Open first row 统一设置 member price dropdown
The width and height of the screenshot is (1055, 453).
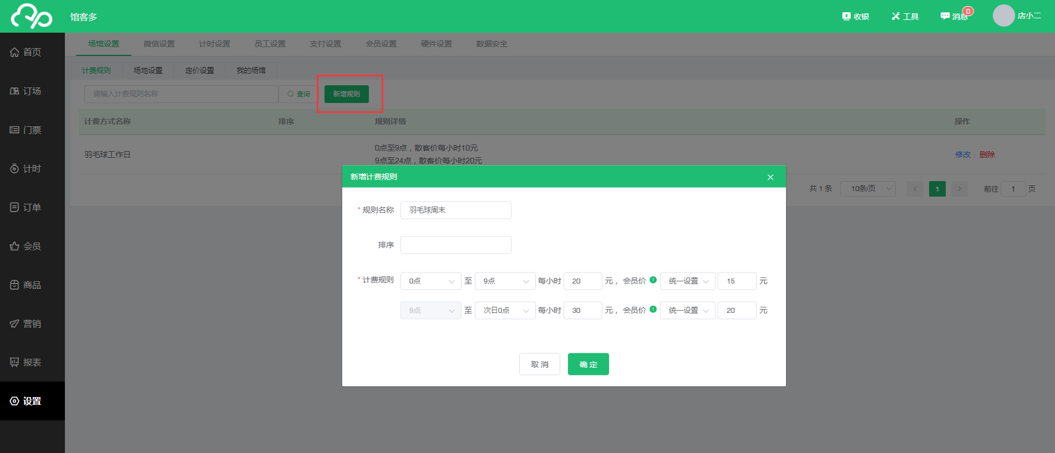point(687,281)
